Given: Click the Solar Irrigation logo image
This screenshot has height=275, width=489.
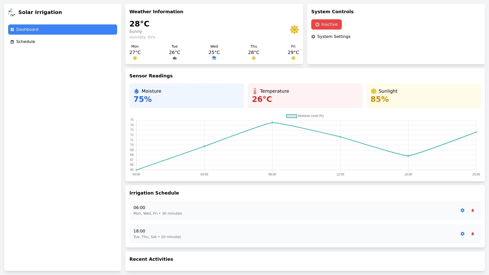Looking at the screenshot, I should 12,12.
